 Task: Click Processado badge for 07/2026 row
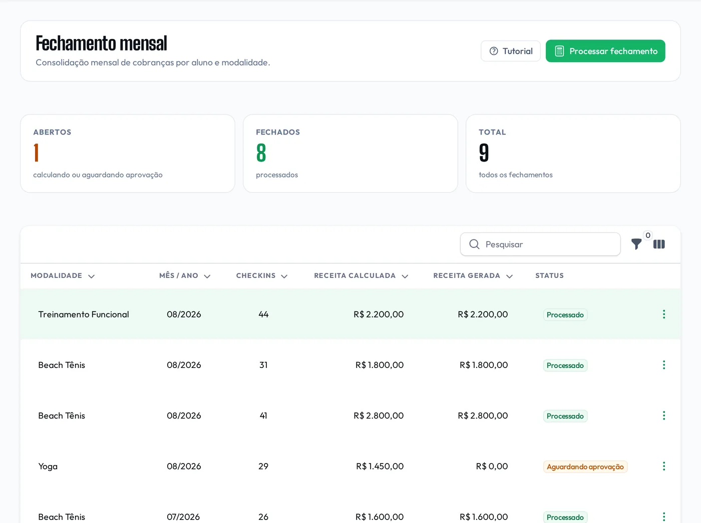pyautogui.click(x=565, y=517)
